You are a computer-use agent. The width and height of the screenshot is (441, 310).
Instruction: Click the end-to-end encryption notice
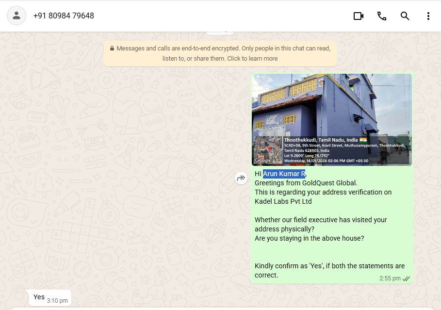point(220,53)
